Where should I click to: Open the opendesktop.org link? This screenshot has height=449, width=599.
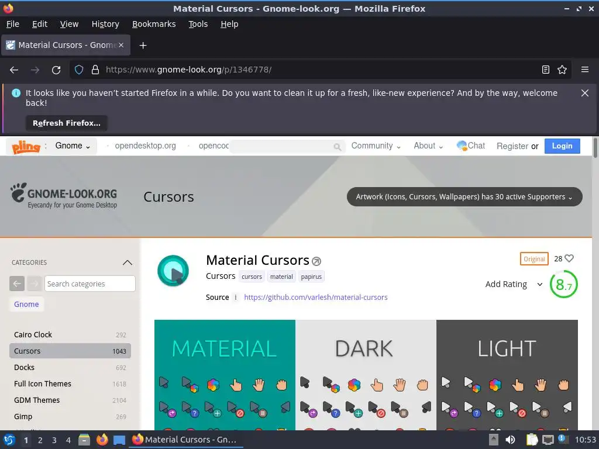pos(145,146)
